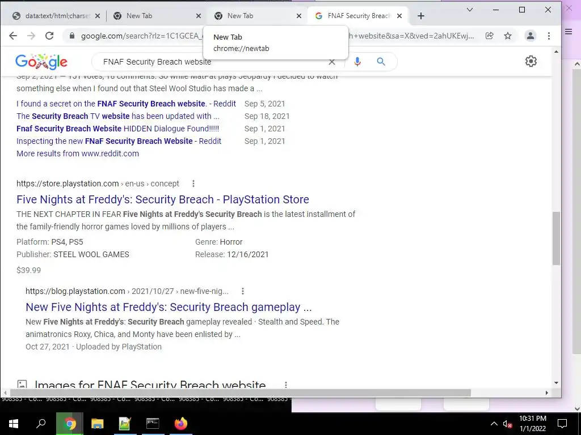581x435 pixels.
Task: Open the tab search dropdown arrow
Action: coord(469,10)
